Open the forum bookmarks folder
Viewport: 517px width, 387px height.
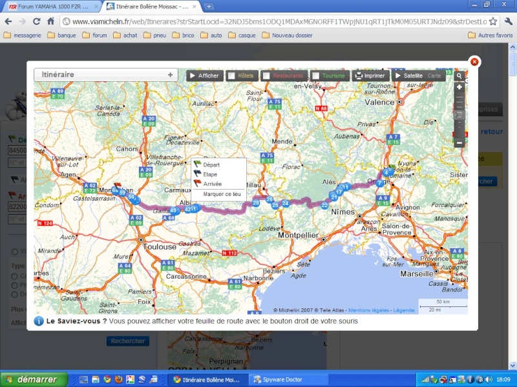[94, 35]
